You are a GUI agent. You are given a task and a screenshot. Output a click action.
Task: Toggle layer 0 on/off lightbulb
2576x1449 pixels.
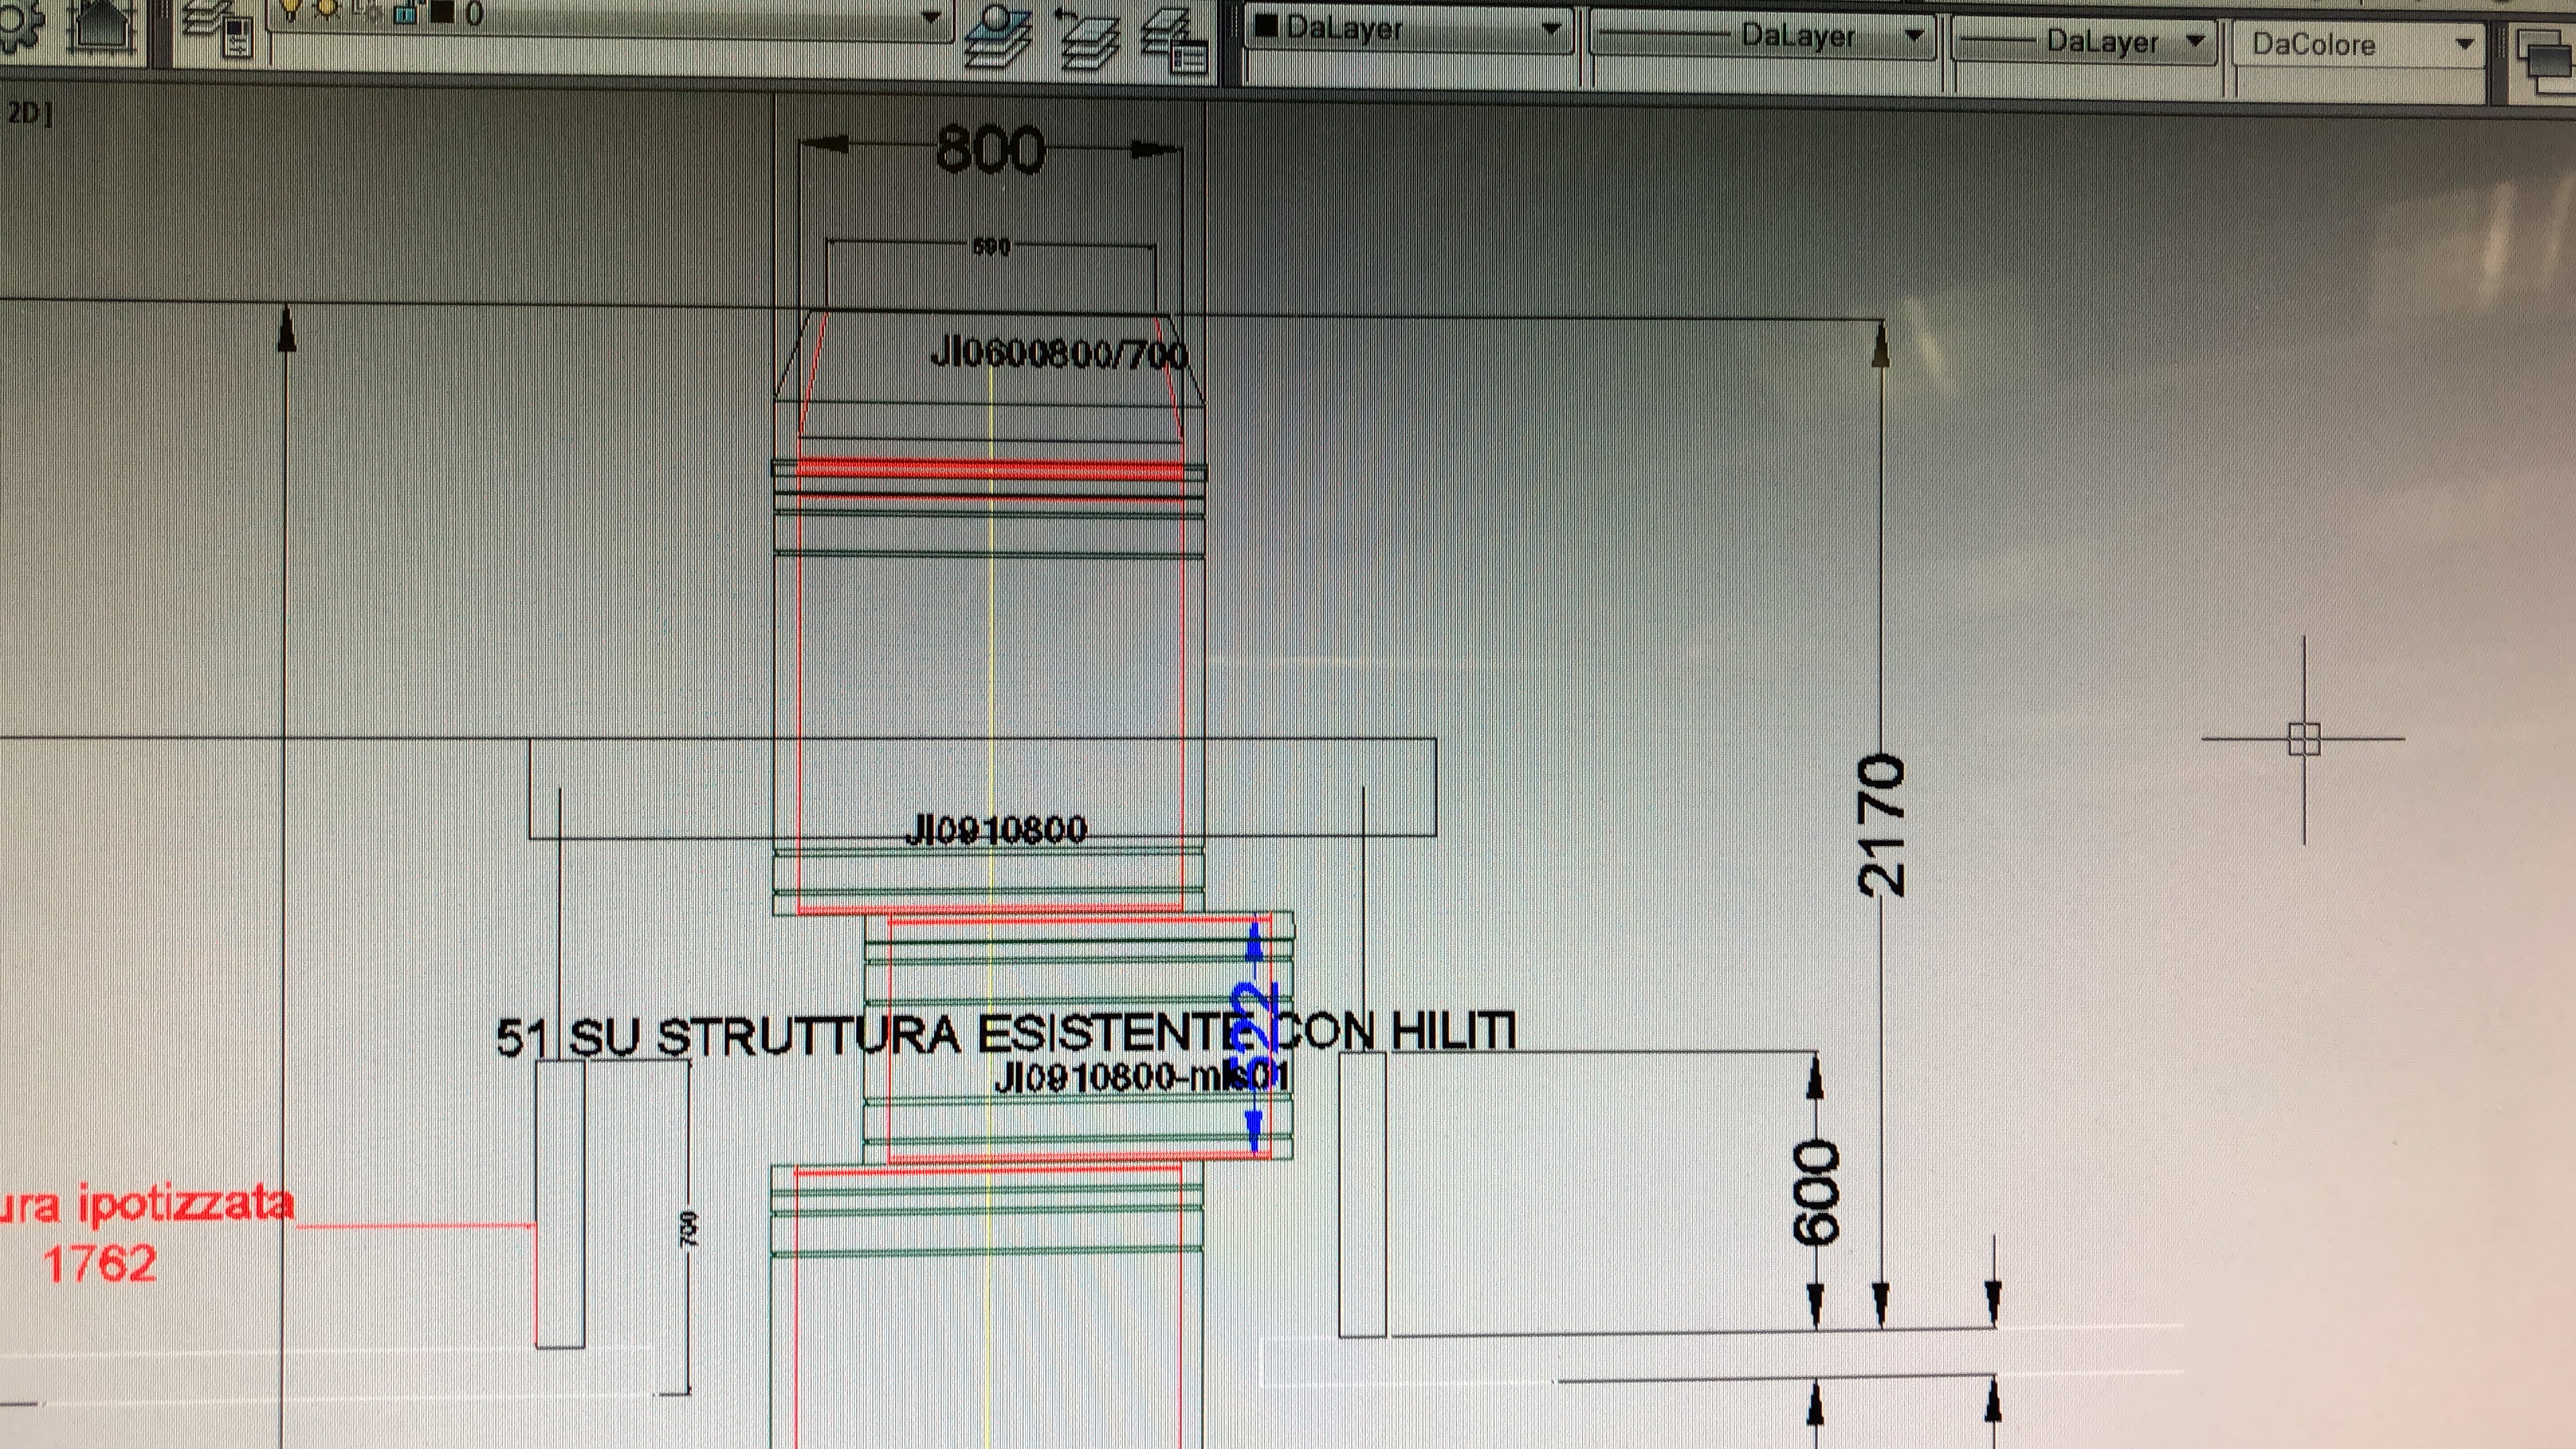tap(291, 8)
